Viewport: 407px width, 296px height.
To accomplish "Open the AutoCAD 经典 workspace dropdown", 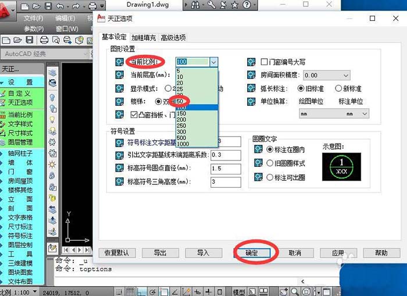I will click(85, 54).
